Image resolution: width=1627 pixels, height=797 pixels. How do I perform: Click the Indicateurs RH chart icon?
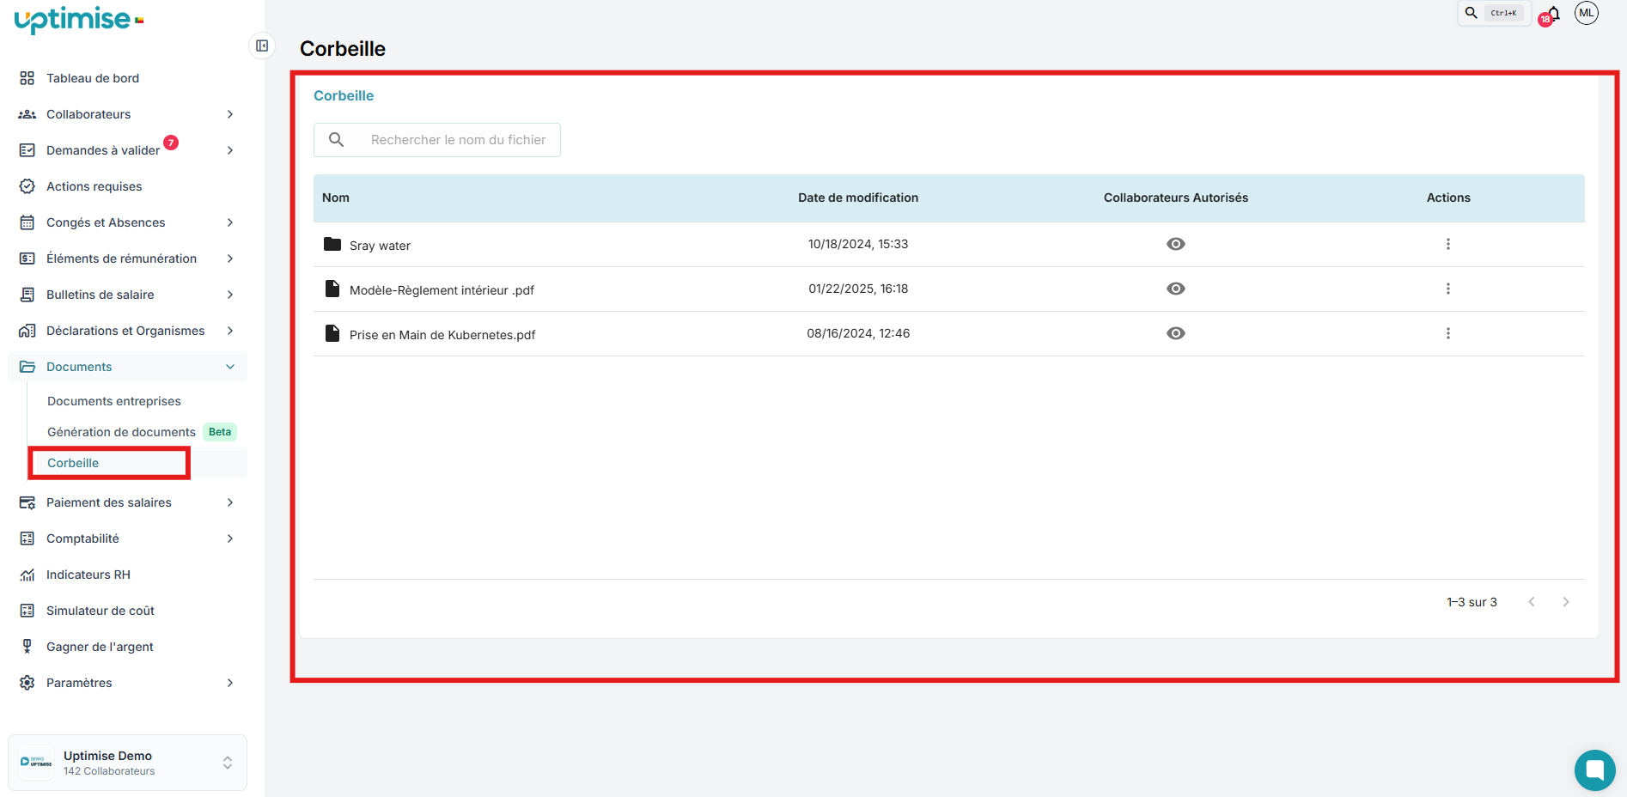(27, 575)
